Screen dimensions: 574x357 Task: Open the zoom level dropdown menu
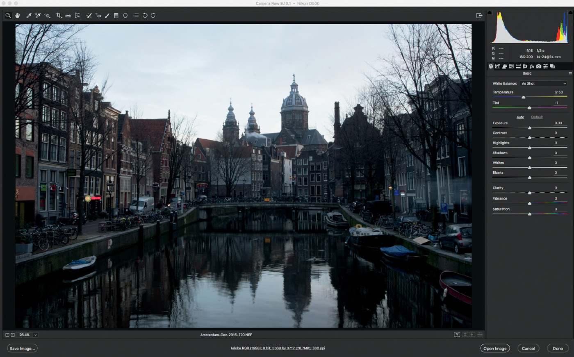[36, 335]
